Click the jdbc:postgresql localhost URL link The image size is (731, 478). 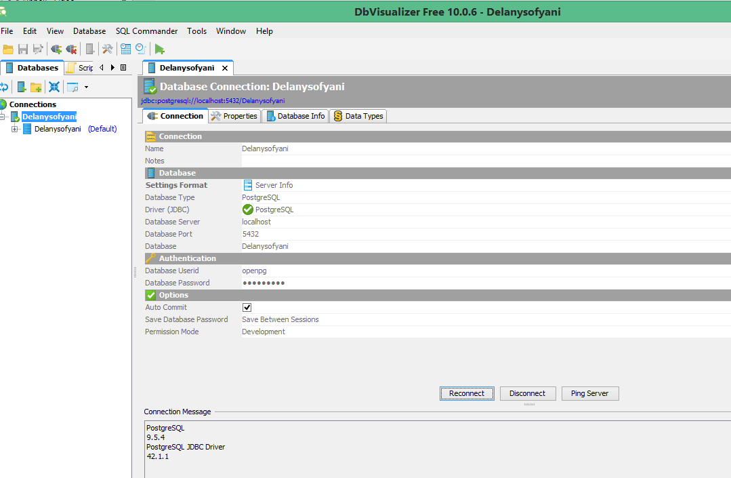[213, 101]
